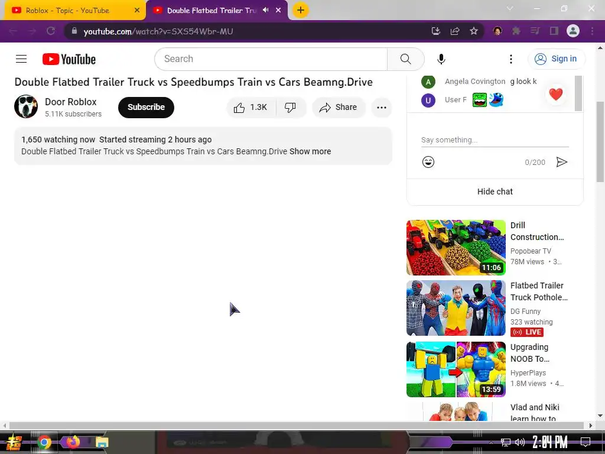Open the chat emoji picker
Screen dimensions: 605x454
coord(428,162)
